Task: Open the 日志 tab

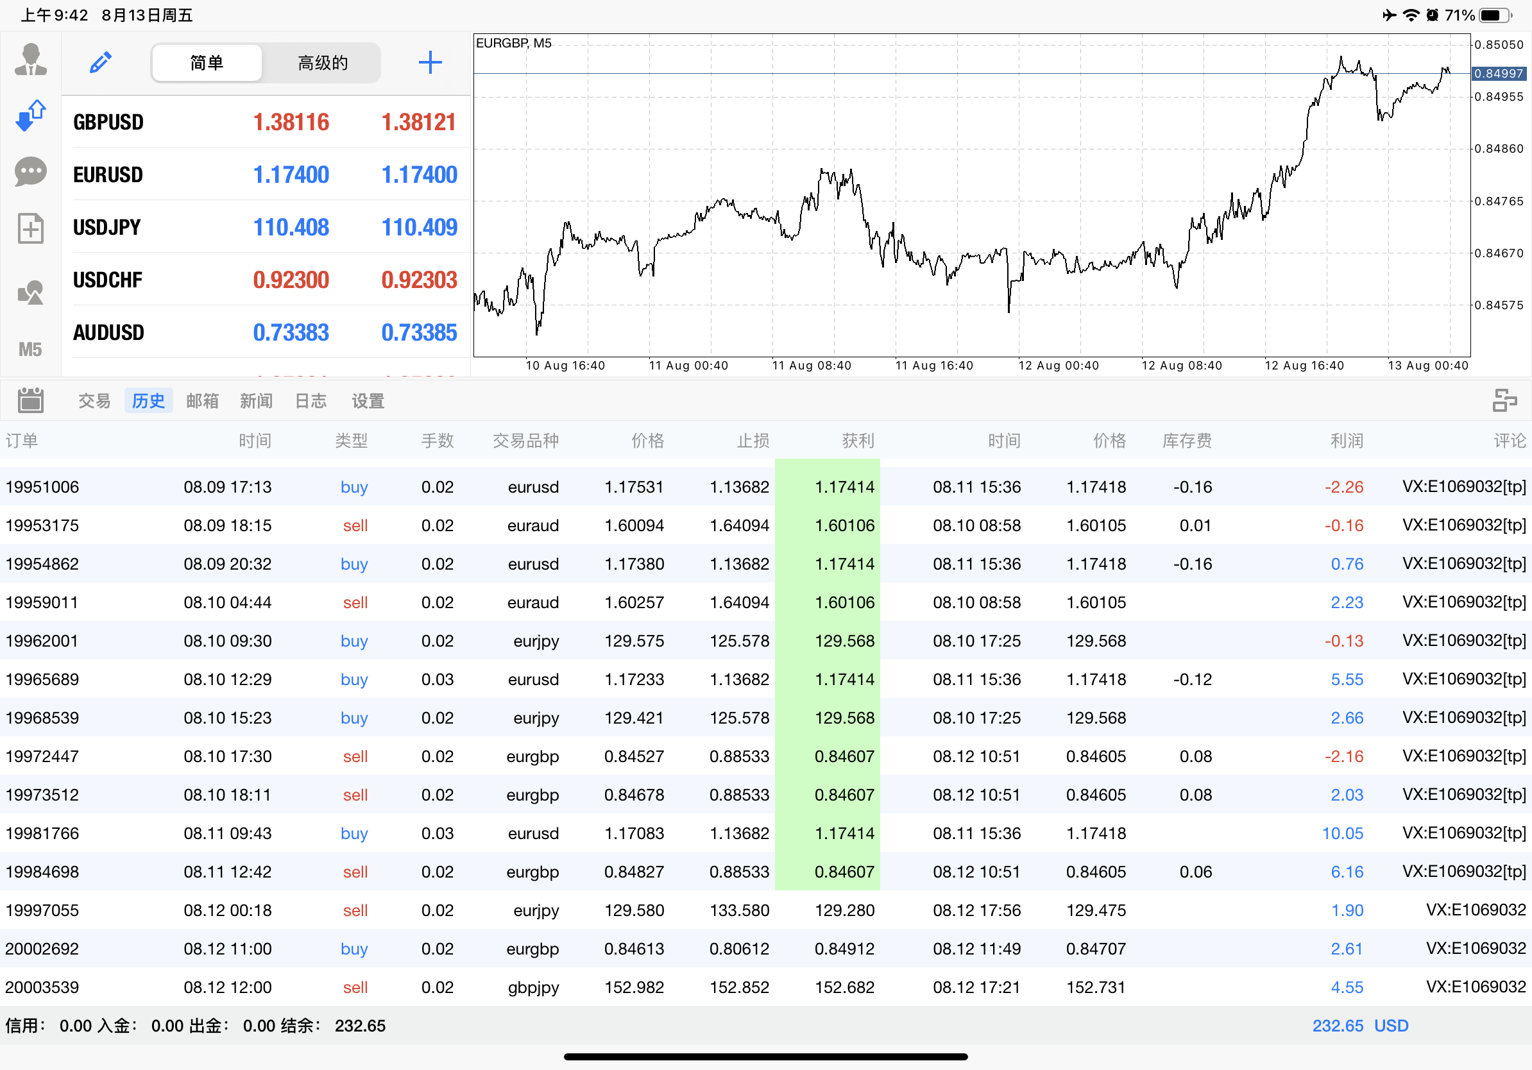Action: coord(311,401)
